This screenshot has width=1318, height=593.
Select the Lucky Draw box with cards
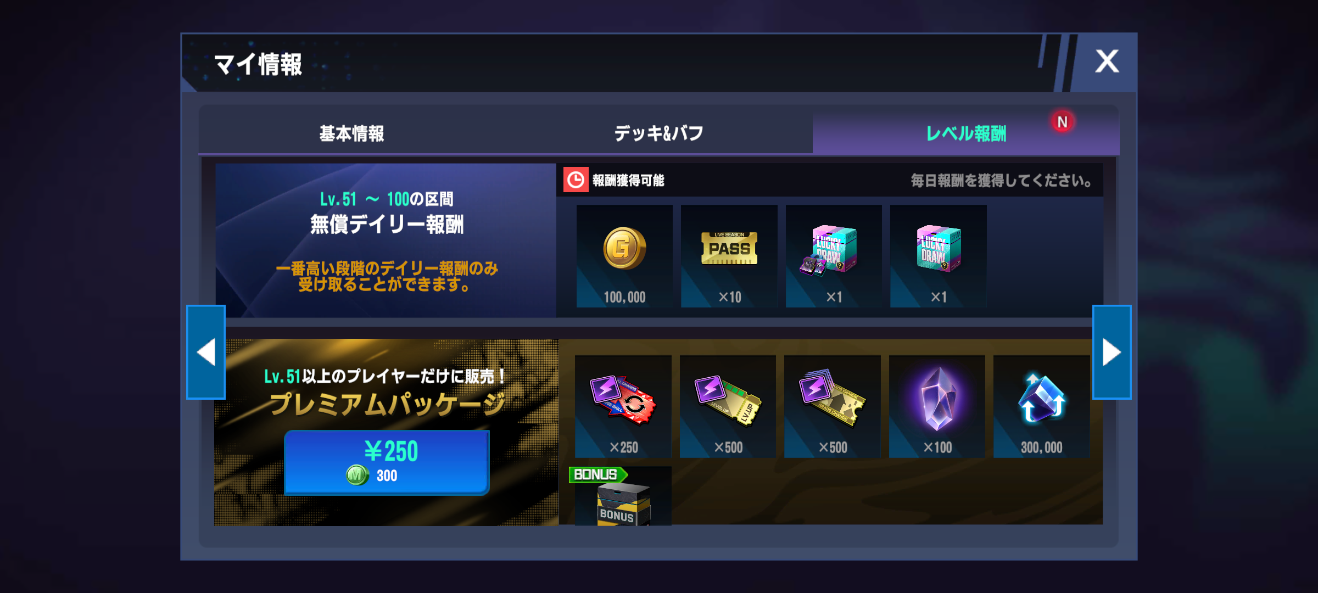pos(834,256)
